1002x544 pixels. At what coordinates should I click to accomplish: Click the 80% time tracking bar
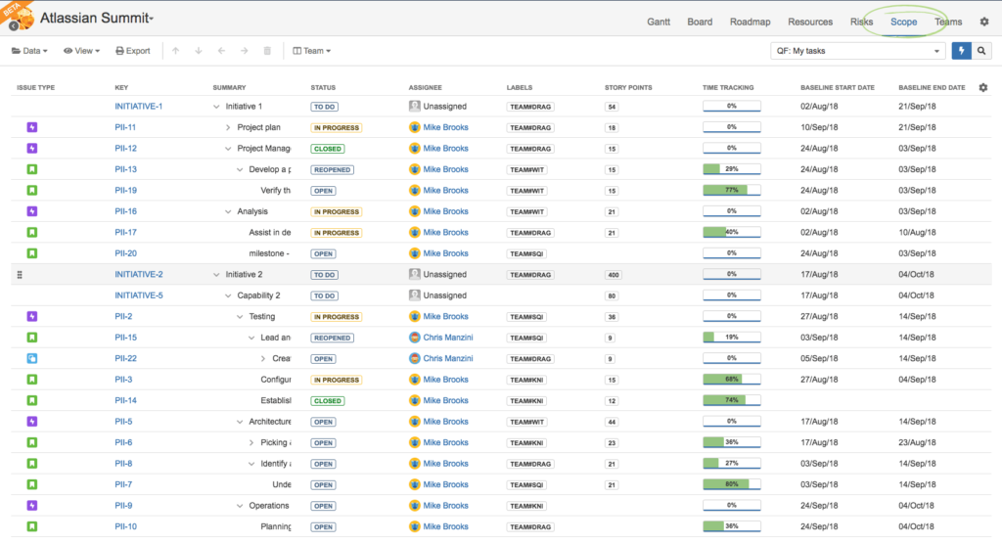point(732,484)
